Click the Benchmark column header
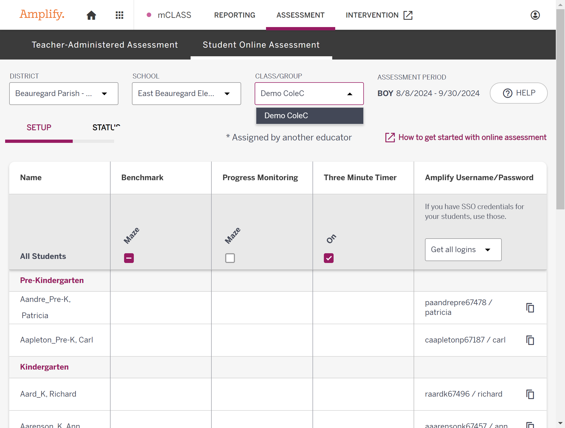565x428 pixels. coord(142,177)
